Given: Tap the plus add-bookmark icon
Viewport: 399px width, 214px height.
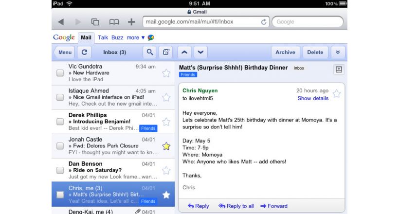Looking at the screenshot, I should [131, 22].
